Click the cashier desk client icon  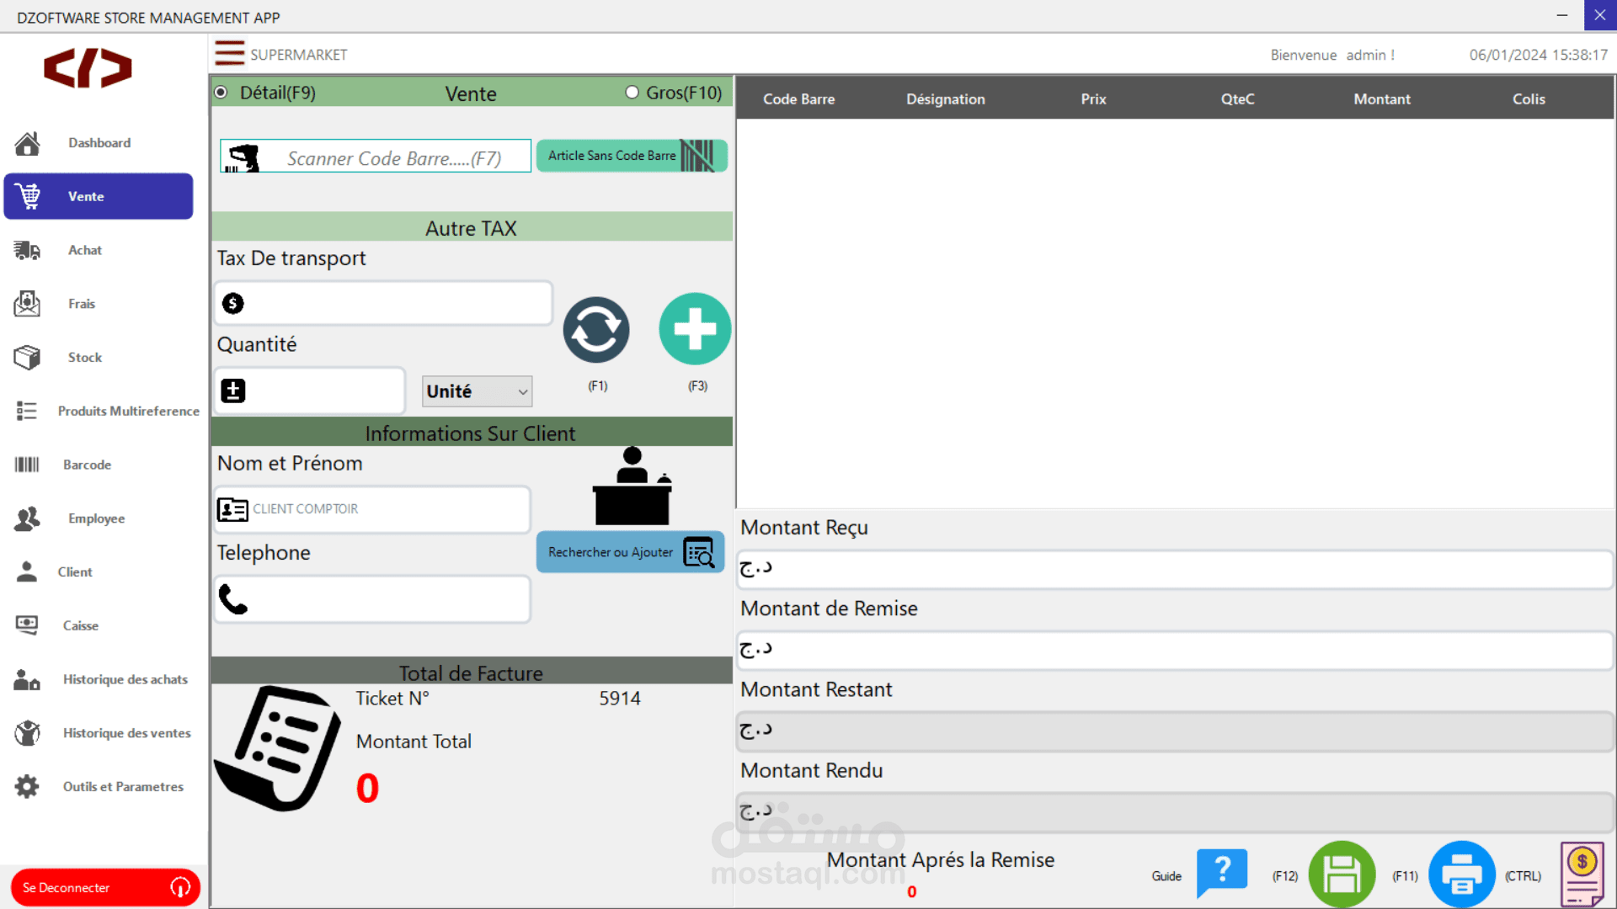632,486
